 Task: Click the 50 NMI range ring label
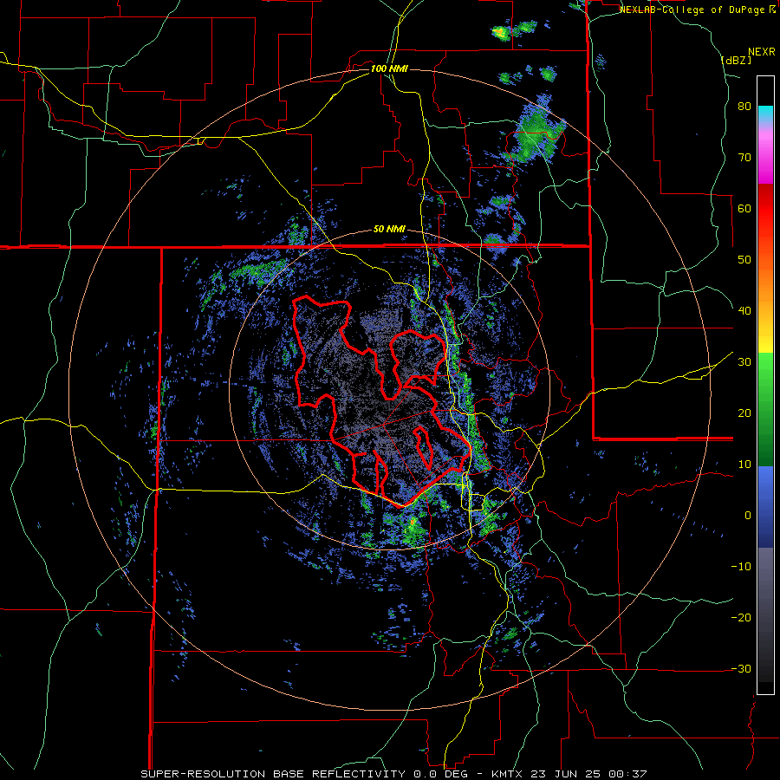click(389, 230)
